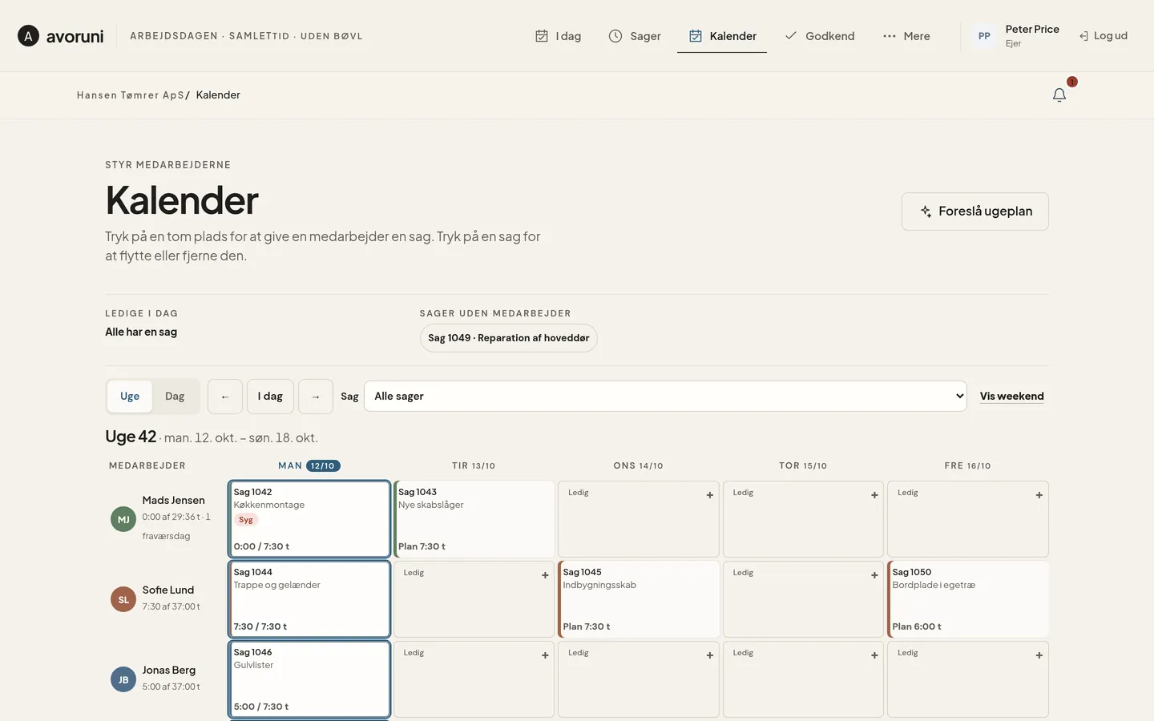Click the PP user avatar
Viewport: 1154px width, 721px height.
coord(984,36)
